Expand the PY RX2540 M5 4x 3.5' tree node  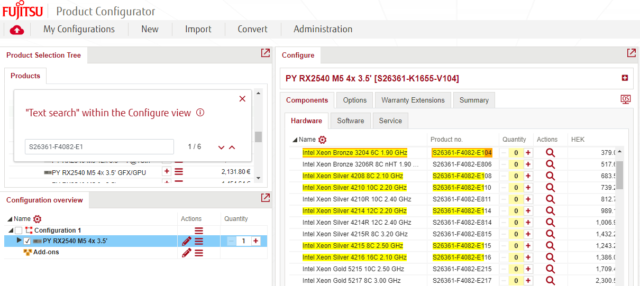tap(19, 241)
